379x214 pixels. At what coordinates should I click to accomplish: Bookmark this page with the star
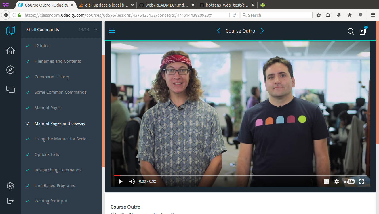click(319, 15)
